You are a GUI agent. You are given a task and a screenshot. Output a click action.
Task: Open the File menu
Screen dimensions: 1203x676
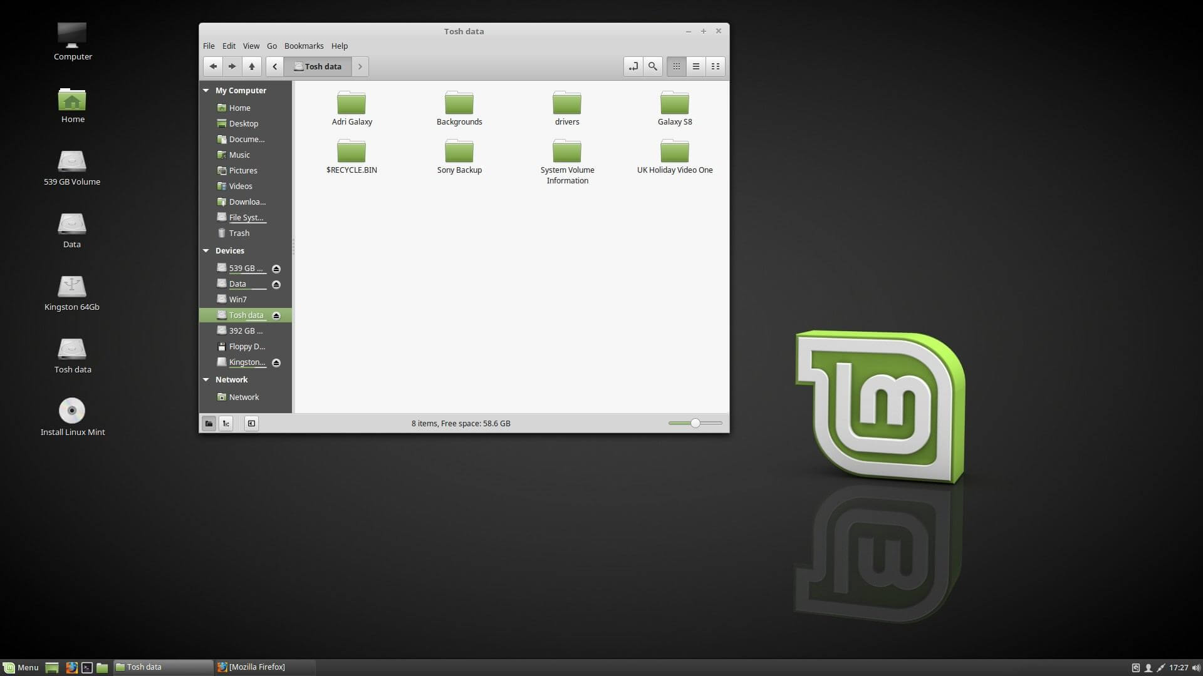pos(209,46)
